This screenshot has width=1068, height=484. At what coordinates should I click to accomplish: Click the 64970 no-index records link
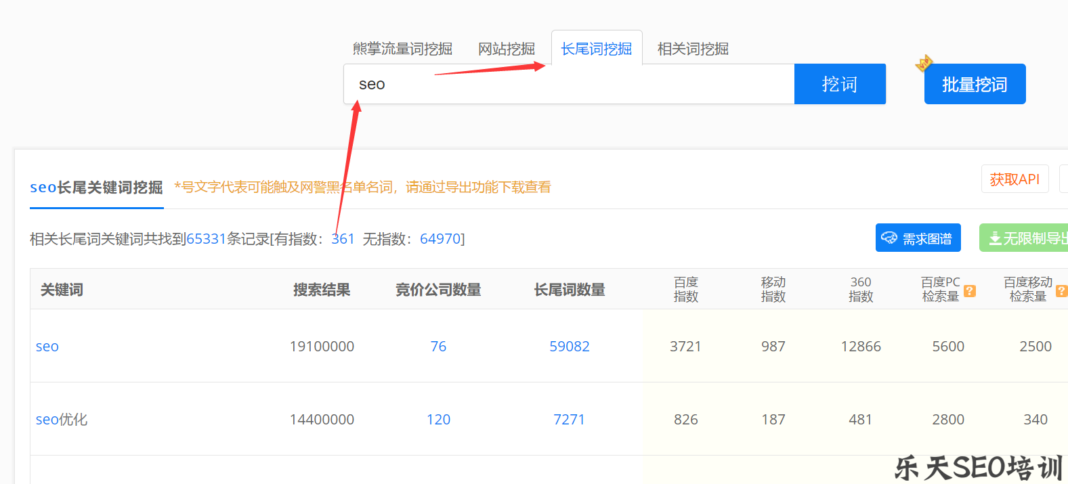pos(440,239)
